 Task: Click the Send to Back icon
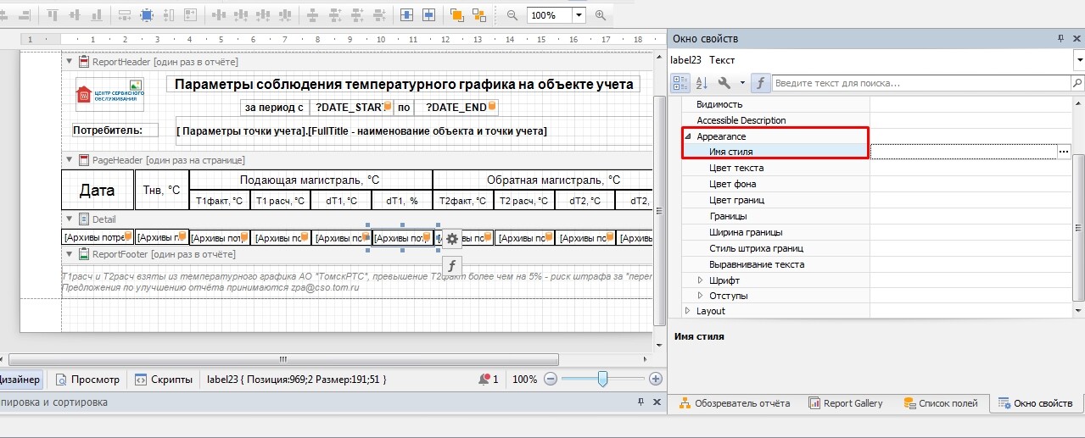480,15
